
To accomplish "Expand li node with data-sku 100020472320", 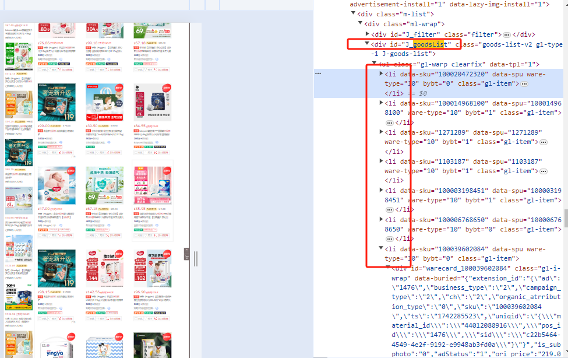I will [381, 73].
